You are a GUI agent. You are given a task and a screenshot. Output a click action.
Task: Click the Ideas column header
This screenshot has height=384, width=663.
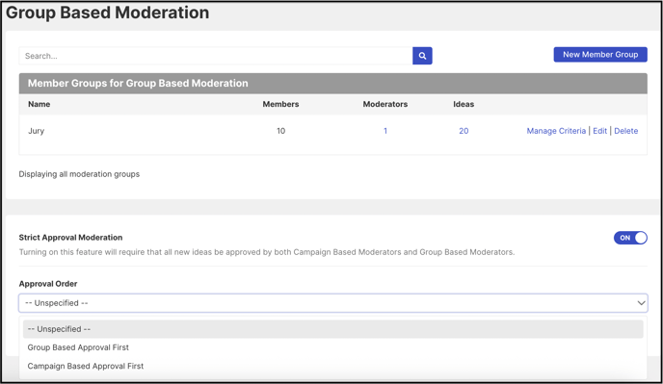point(464,104)
